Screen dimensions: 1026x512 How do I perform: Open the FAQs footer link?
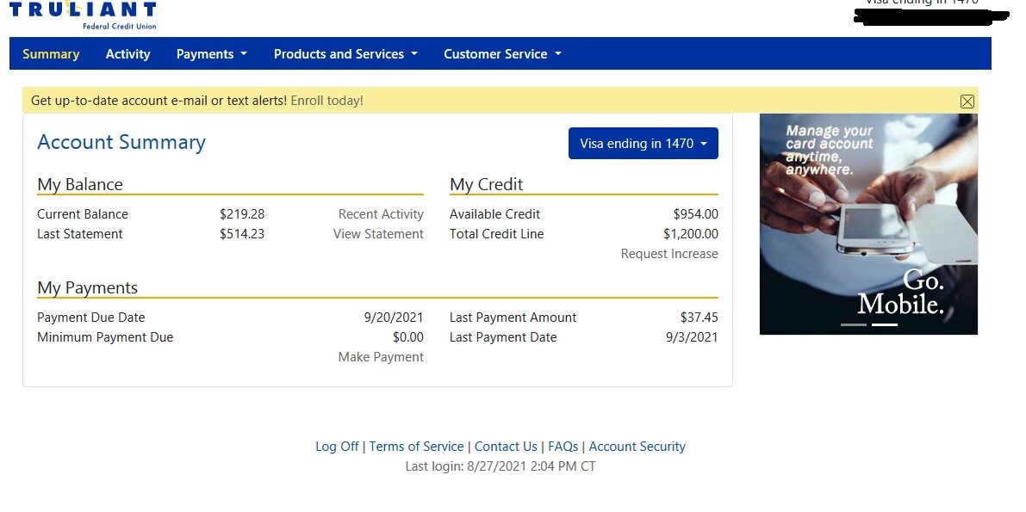(563, 447)
